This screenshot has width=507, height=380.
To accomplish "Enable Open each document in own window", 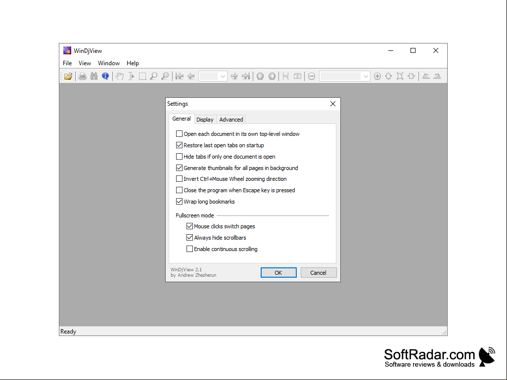I will coord(179,134).
